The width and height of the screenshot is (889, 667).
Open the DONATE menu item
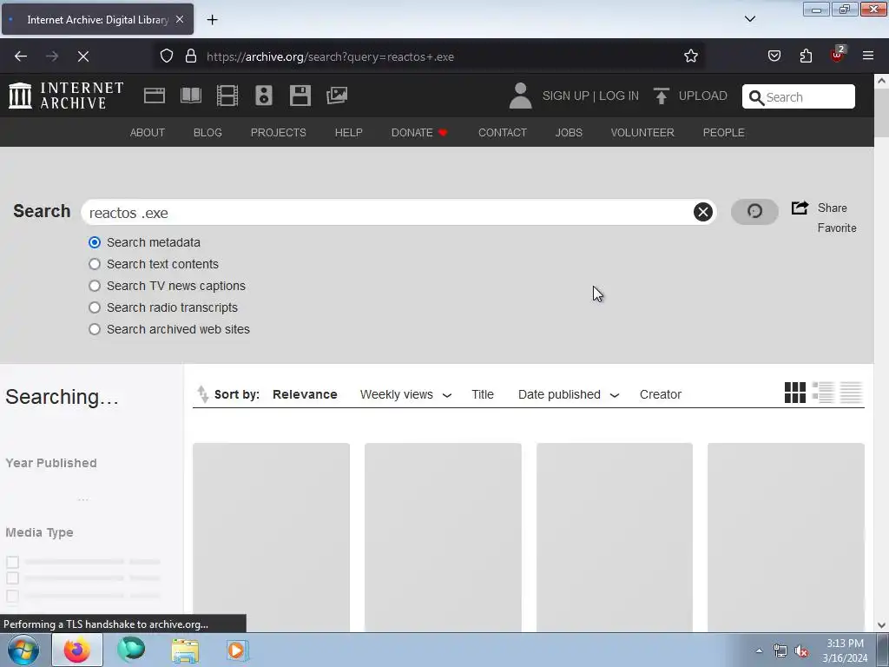419,132
